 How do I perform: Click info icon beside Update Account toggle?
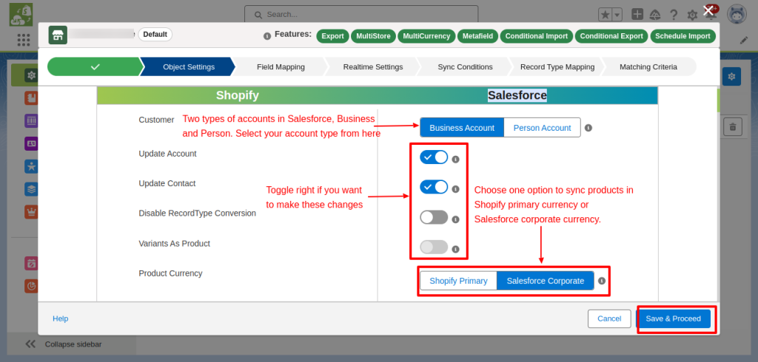pos(455,160)
